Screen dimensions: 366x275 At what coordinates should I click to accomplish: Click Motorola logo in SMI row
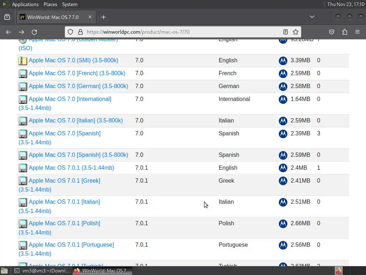click(283, 61)
